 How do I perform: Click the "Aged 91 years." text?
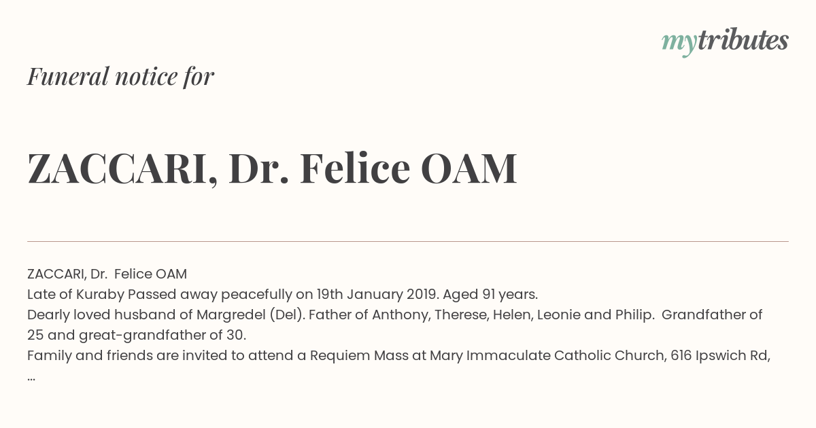(x=490, y=294)
